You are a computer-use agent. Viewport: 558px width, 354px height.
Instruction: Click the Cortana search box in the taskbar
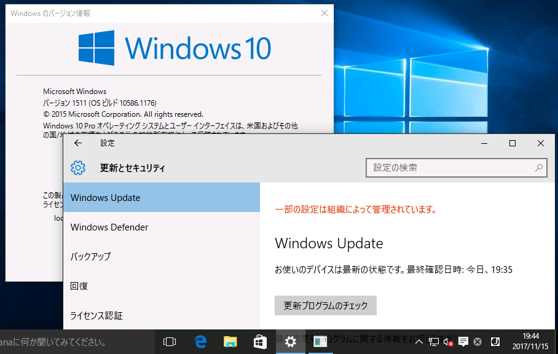pos(77,342)
